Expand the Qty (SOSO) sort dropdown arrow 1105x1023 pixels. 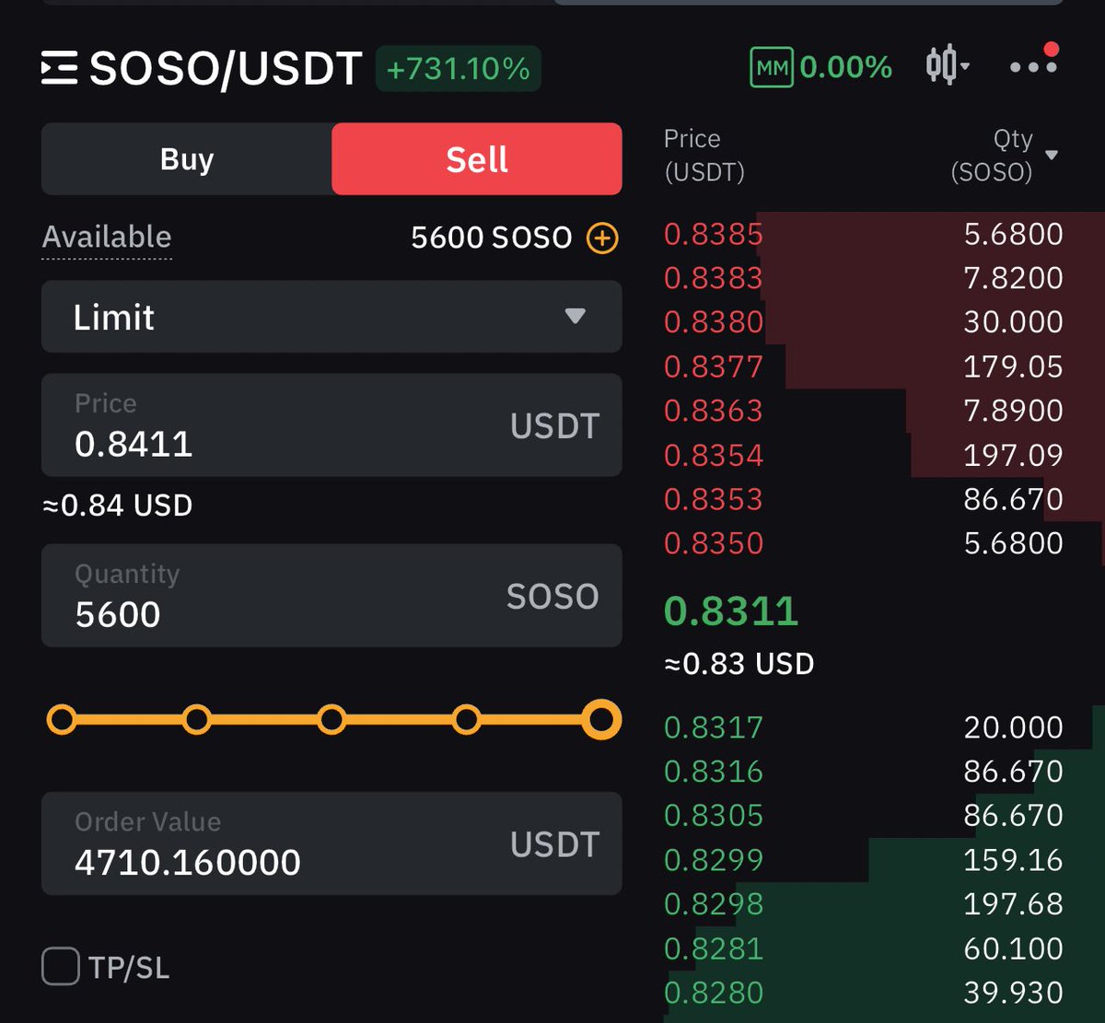pyautogui.click(x=1052, y=156)
